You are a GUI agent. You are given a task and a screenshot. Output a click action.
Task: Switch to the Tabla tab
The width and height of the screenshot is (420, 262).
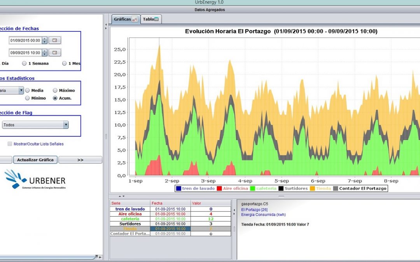(150, 19)
